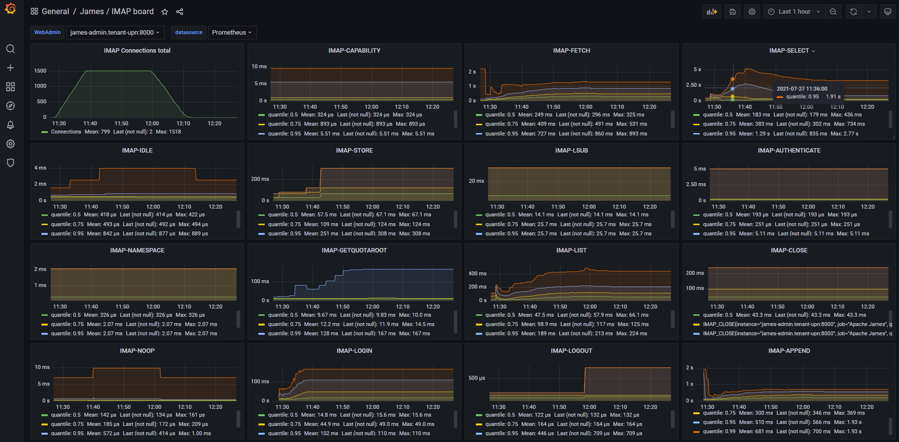
Task: Click the IMAP-LSUB panel title
Action: pos(571,151)
